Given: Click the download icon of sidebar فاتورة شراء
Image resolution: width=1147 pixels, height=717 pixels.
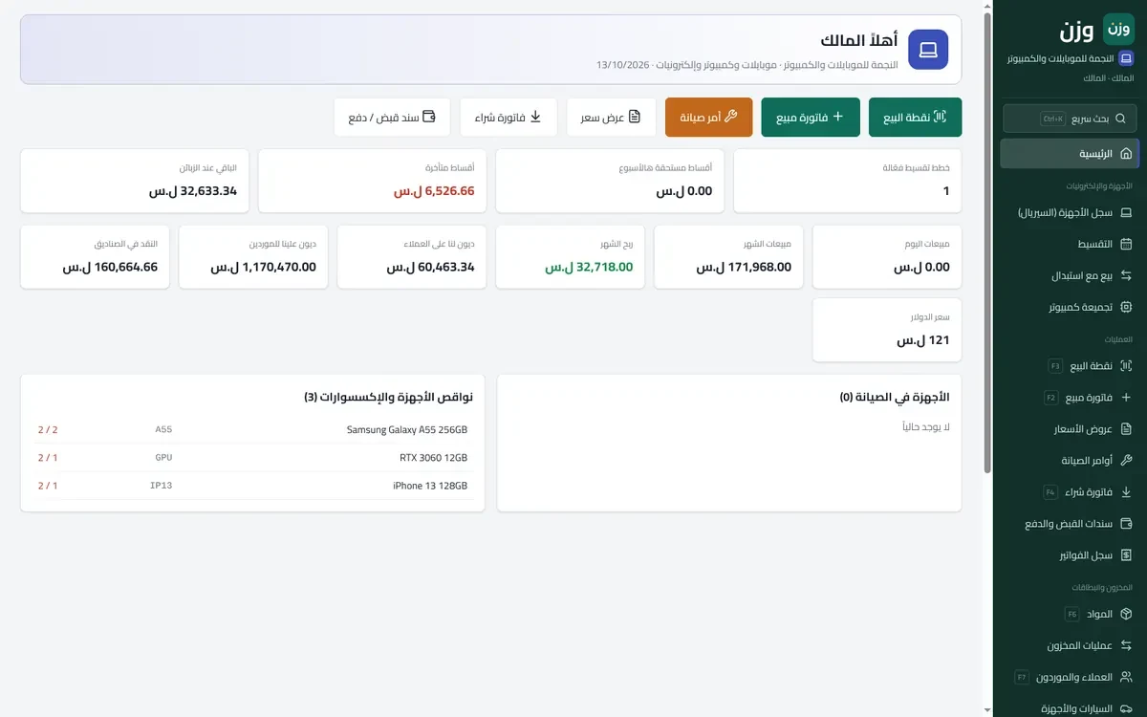Looking at the screenshot, I should coord(1126,491).
